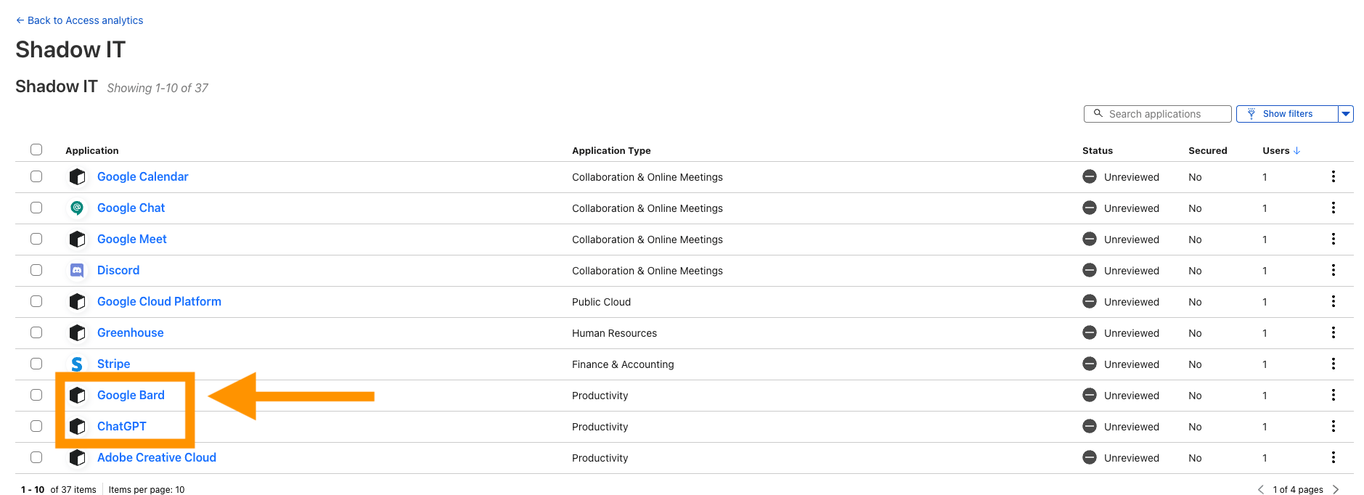Image resolution: width=1364 pixels, height=495 pixels.
Task: Click the Google Chat app icon
Action: click(77, 208)
